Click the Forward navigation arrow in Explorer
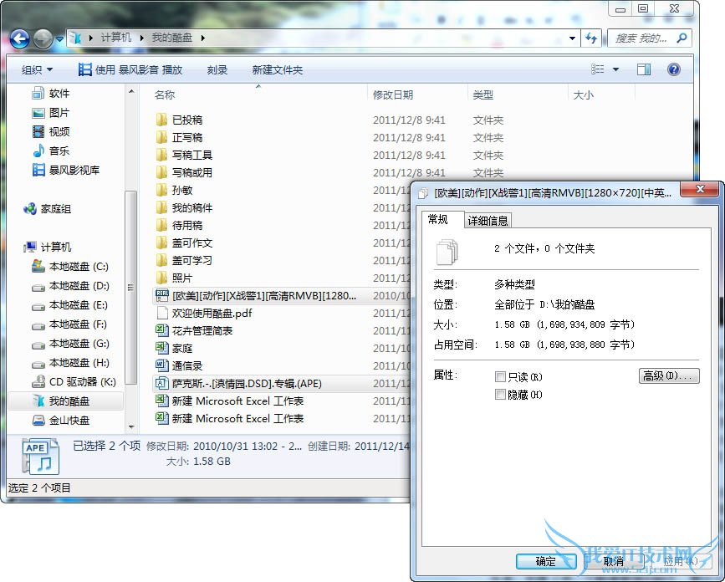The height and width of the screenshot is (582, 725). 43,38
